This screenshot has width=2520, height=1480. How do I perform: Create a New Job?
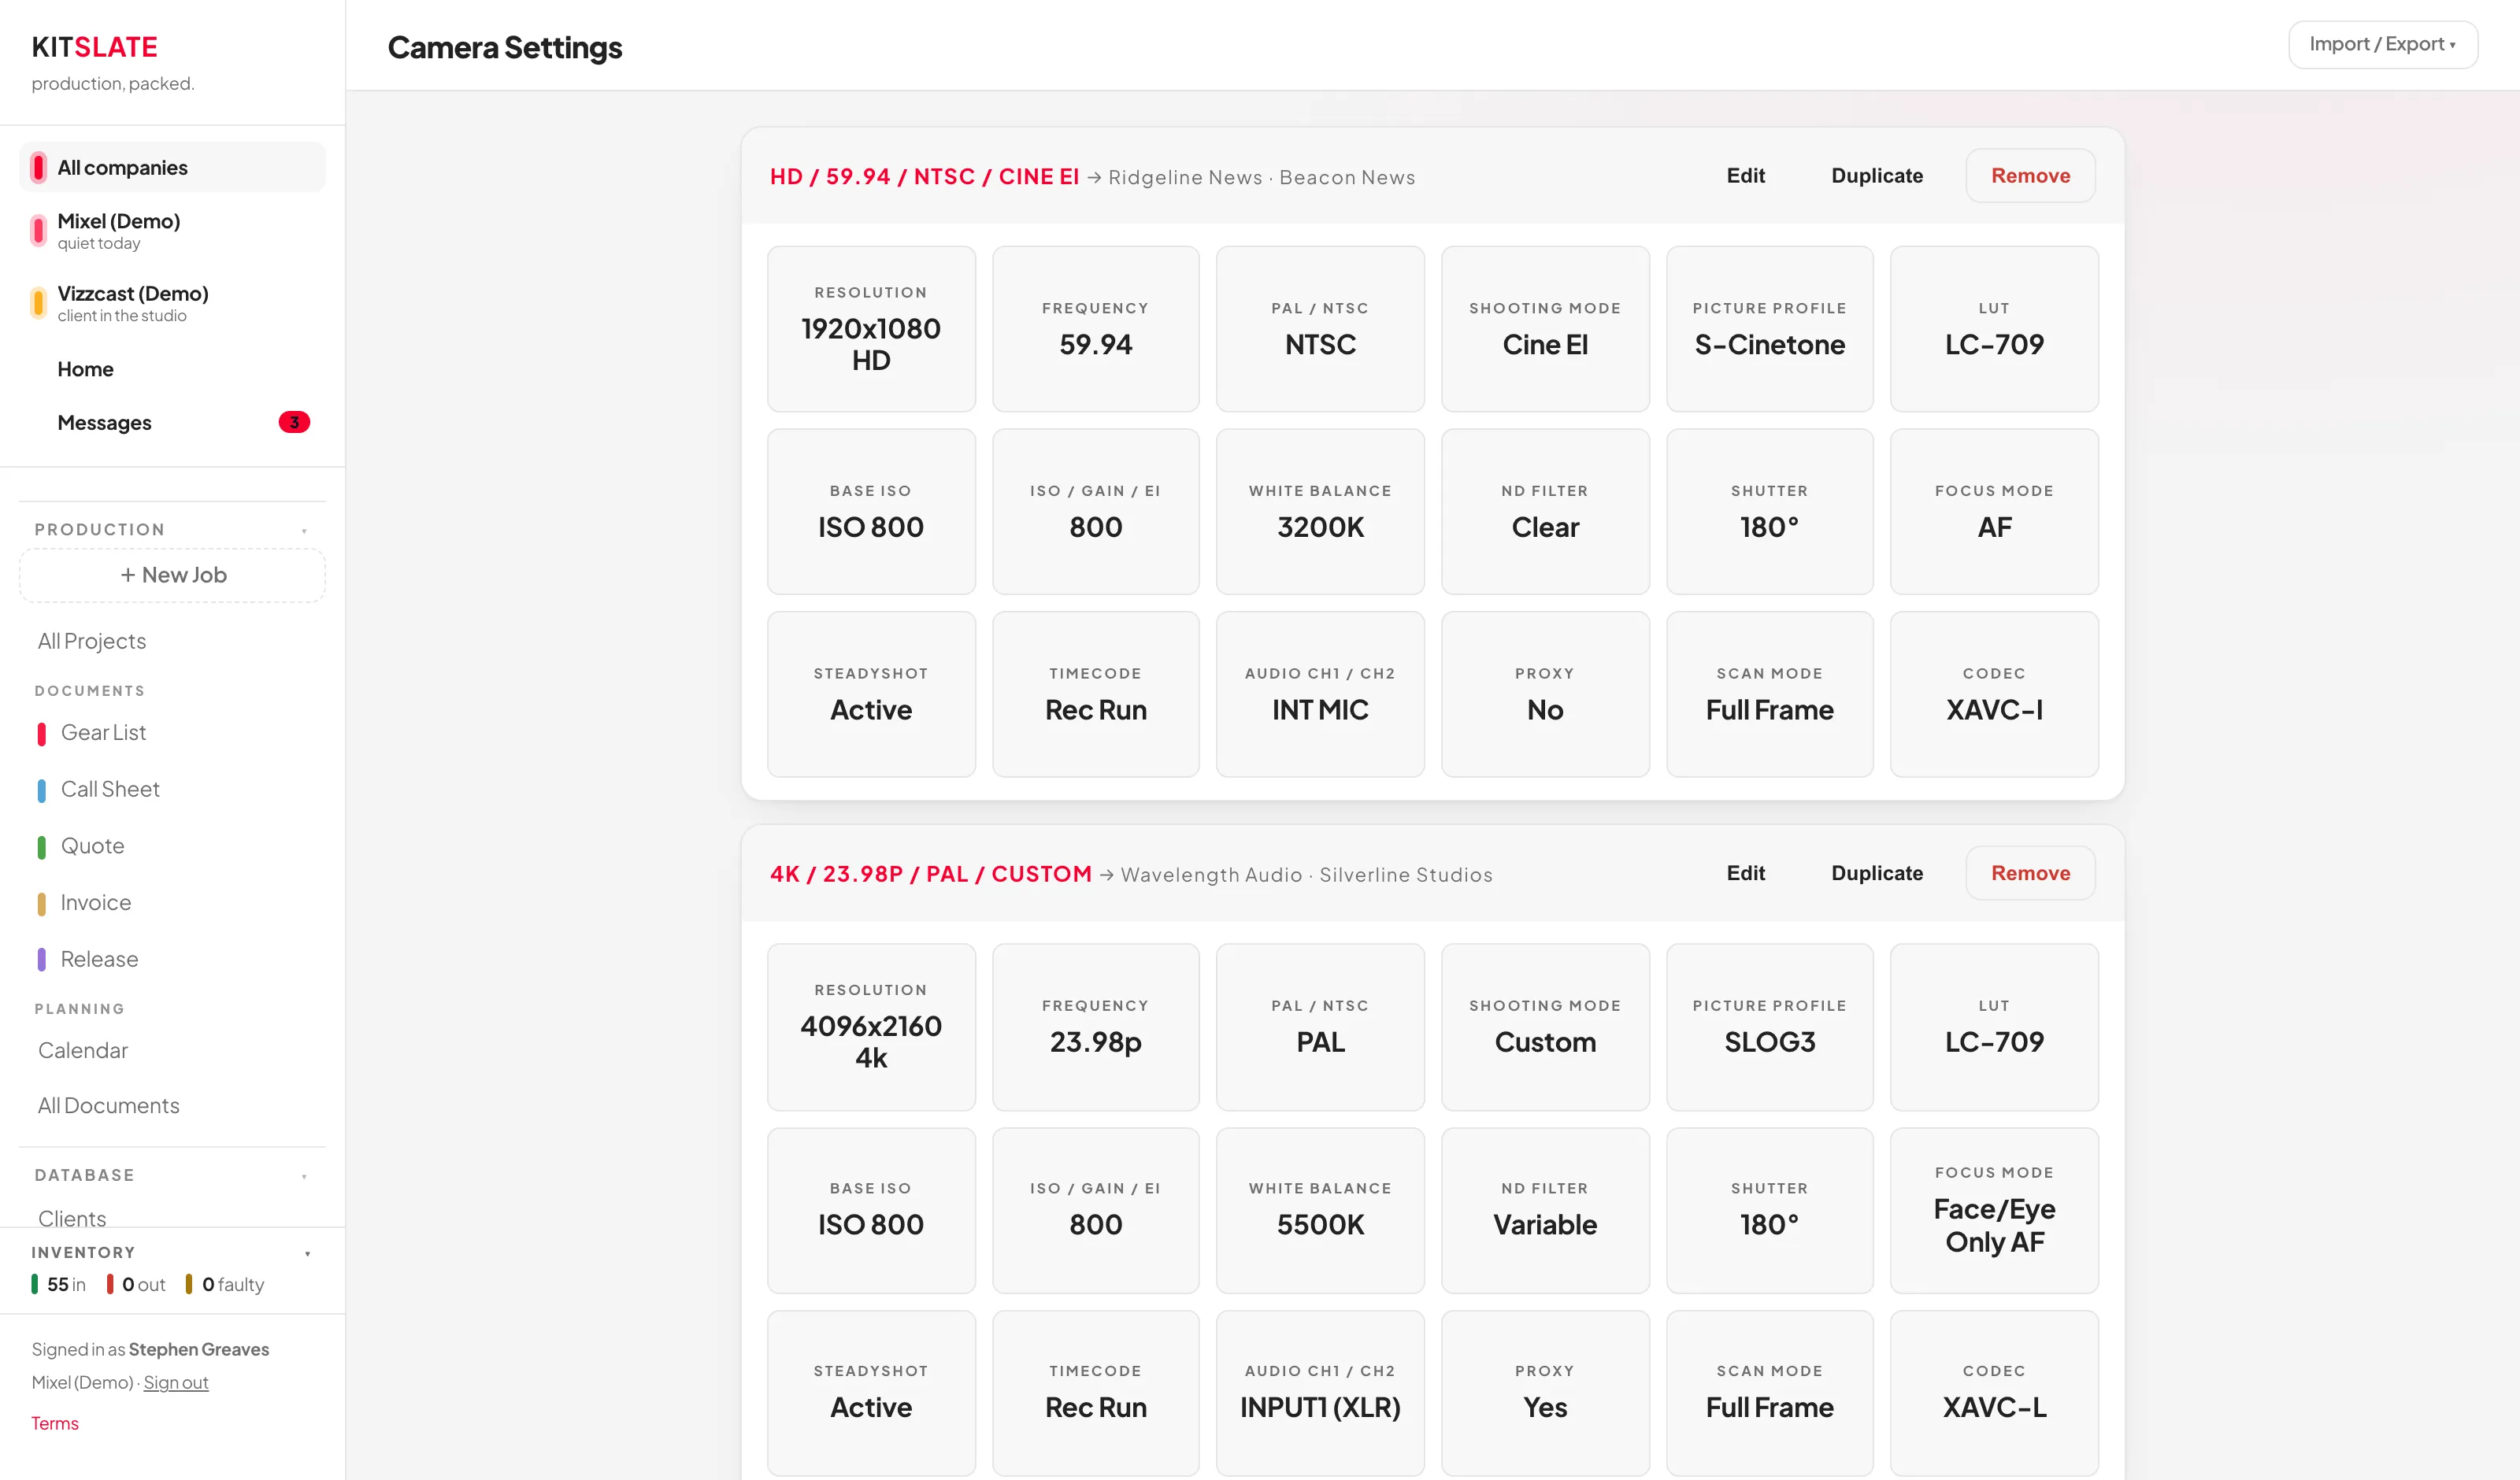(x=172, y=575)
